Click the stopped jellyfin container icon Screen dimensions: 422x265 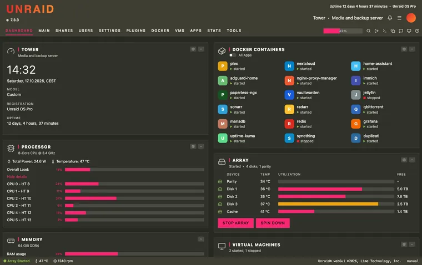(356, 95)
